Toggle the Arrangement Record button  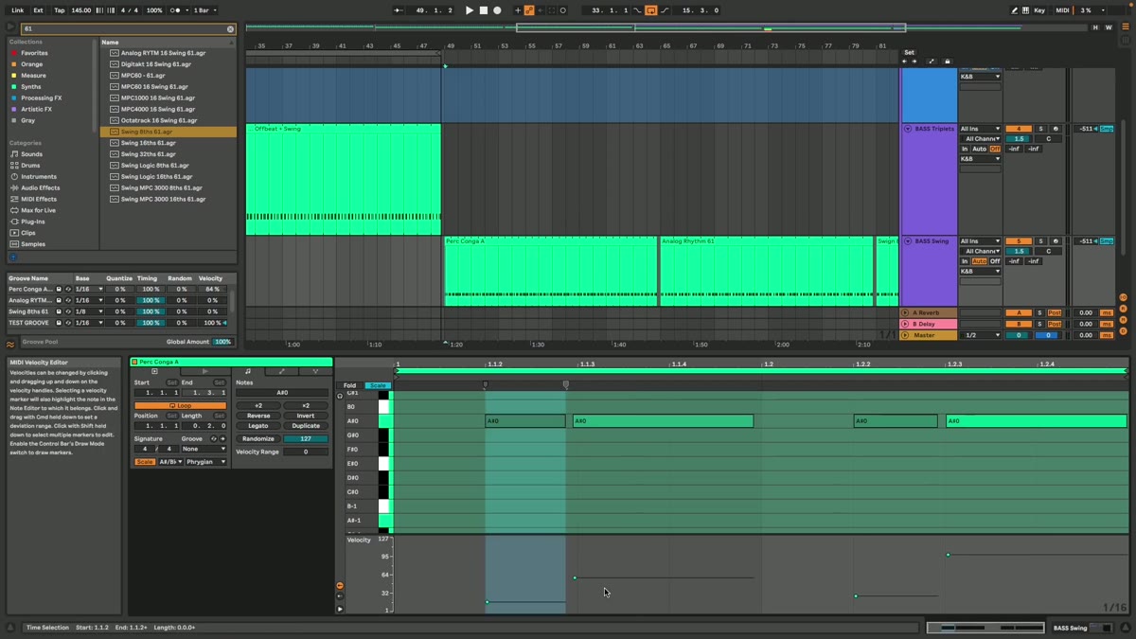click(x=497, y=10)
